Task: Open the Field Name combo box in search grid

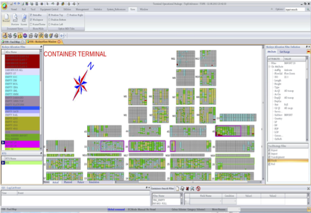Action: pyautogui.click(x=206, y=201)
